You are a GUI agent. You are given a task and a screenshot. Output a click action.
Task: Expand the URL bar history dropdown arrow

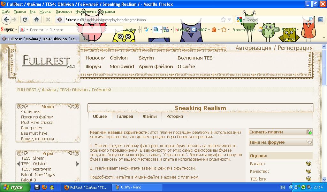229,20
